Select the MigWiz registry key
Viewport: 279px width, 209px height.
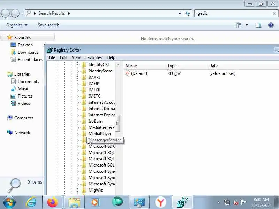[x=96, y=190]
